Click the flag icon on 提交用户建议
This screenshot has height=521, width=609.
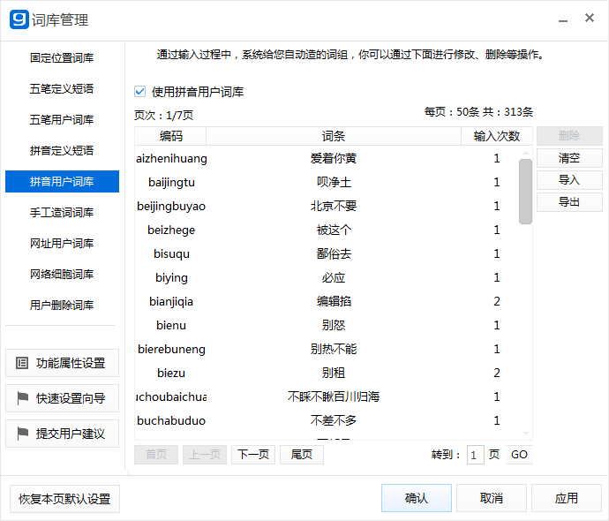click(x=22, y=434)
